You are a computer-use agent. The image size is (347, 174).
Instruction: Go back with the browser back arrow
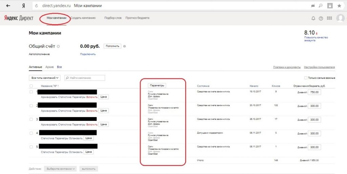point(8,6)
